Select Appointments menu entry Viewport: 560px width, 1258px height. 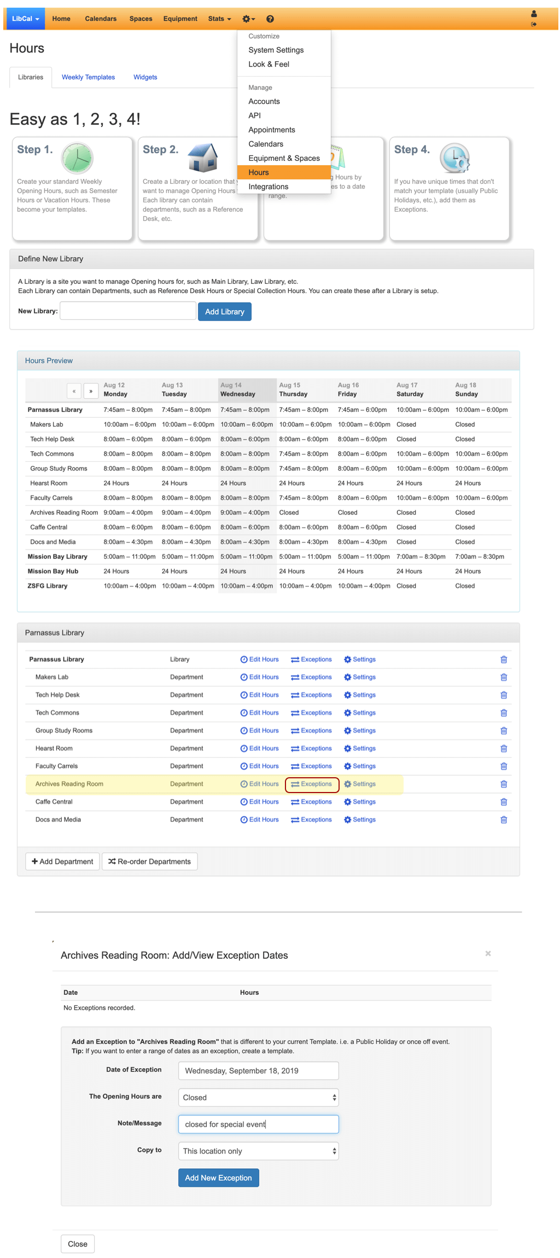pos(284,130)
